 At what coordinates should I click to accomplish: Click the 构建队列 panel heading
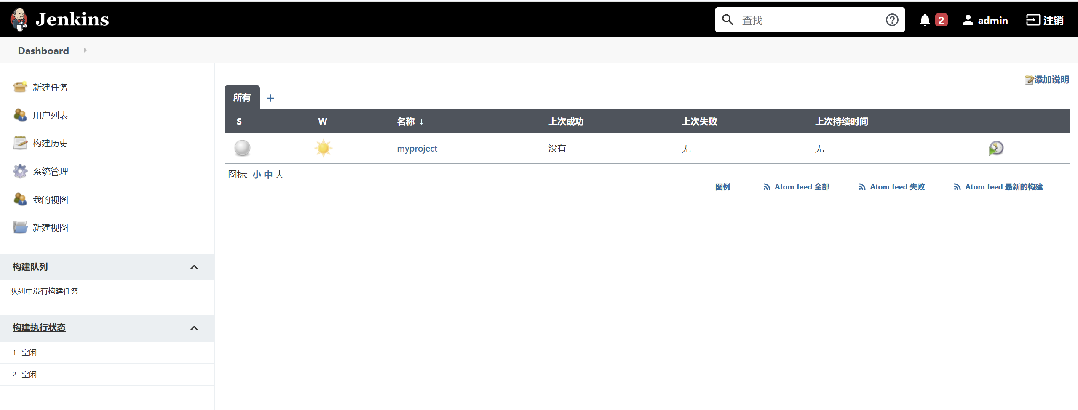(x=30, y=267)
